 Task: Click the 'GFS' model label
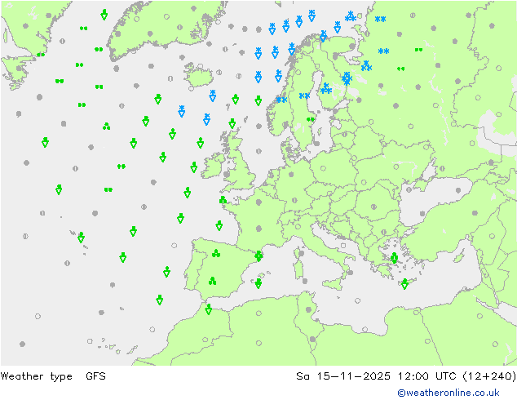(x=95, y=376)
